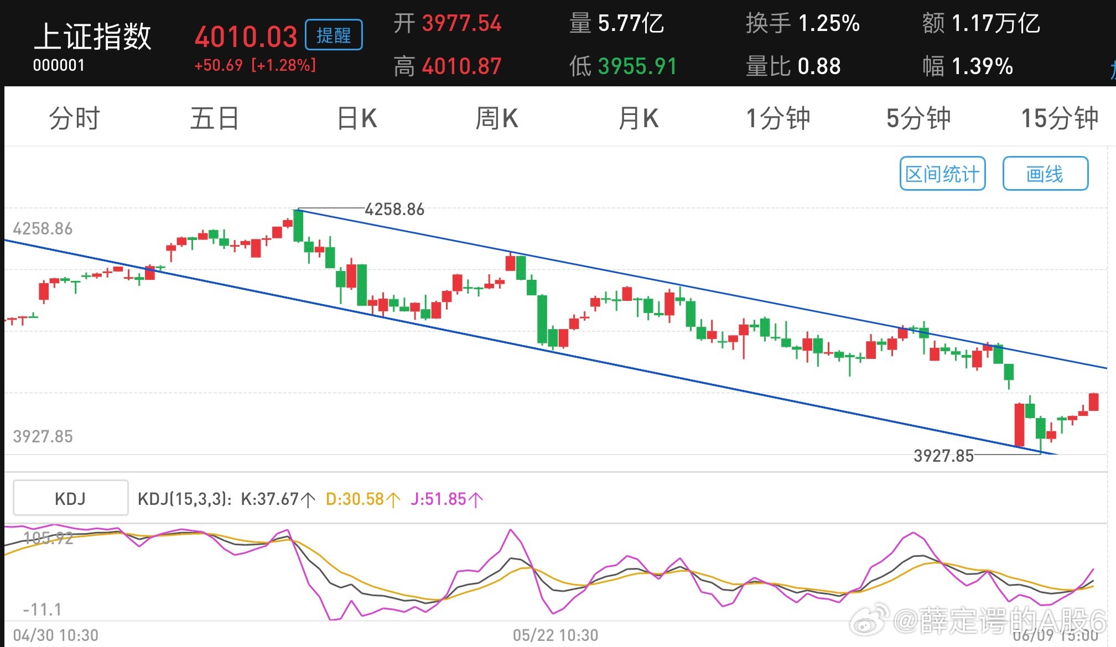Switch to the 五日 tab
Image resolution: width=1116 pixels, height=647 pixels.
215,118
